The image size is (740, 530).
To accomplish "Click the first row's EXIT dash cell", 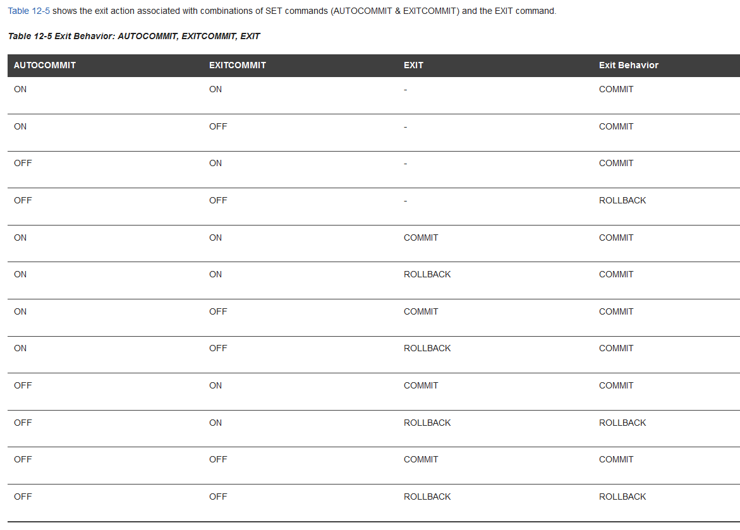I will point(405,90).
